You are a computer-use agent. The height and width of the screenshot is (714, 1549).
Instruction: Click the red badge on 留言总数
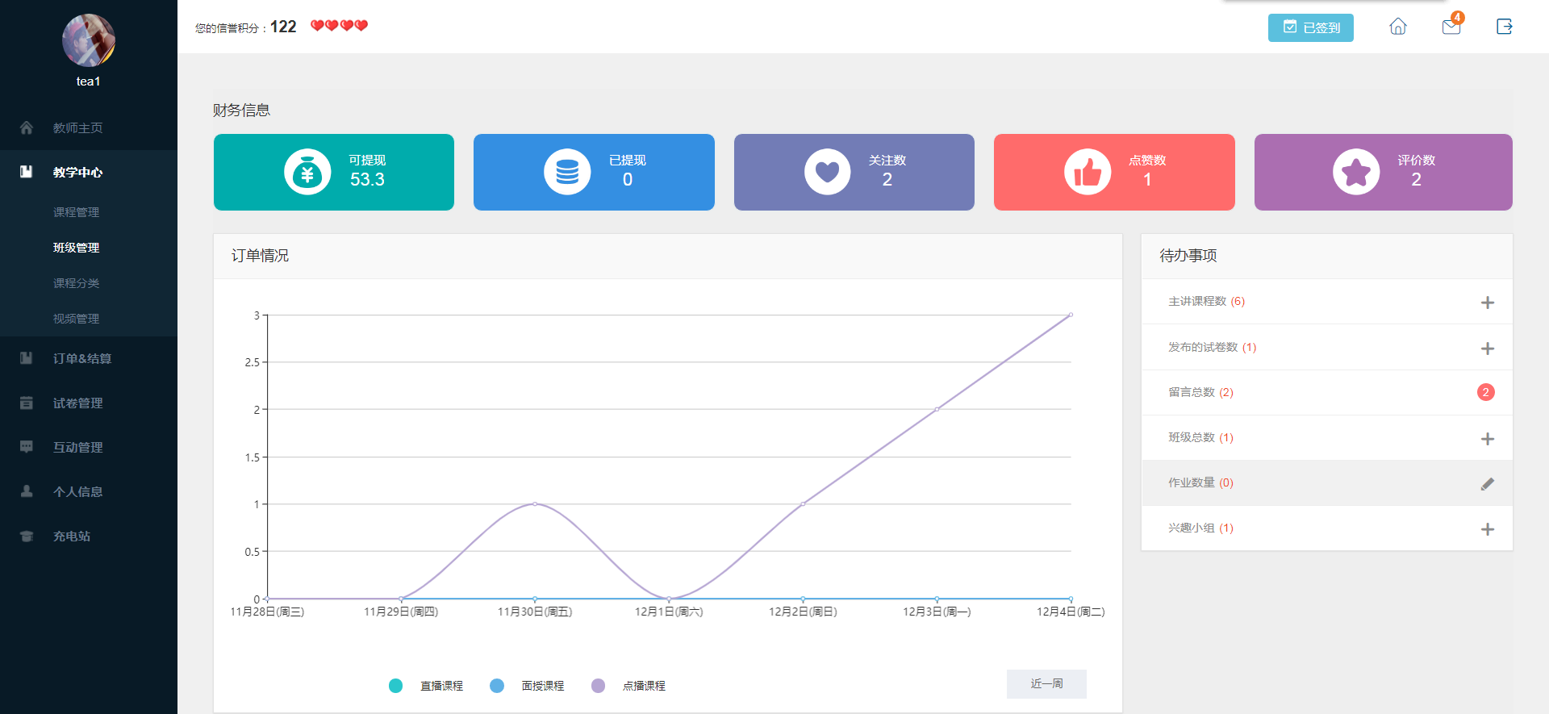coord(1486,392)
